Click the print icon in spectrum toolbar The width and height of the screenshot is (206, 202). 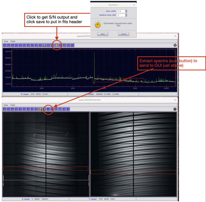click(x=44, y=45)
